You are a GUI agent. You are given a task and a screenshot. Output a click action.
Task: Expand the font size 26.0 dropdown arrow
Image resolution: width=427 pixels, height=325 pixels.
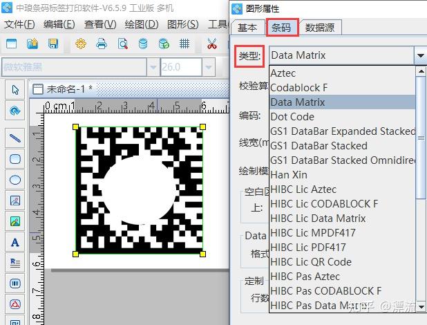coord(209,67)
